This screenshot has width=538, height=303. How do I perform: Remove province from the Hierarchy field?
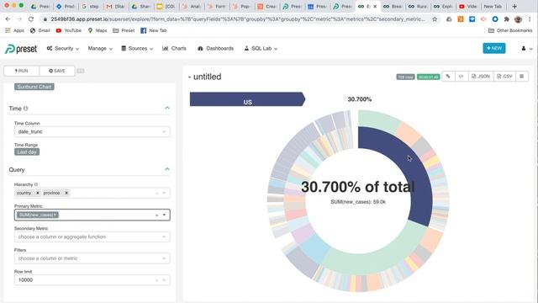(x=66, y=193)
